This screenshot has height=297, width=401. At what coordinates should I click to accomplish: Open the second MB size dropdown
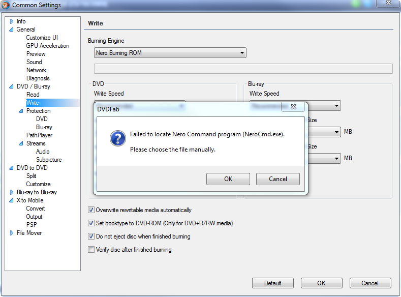click(336, 159)
